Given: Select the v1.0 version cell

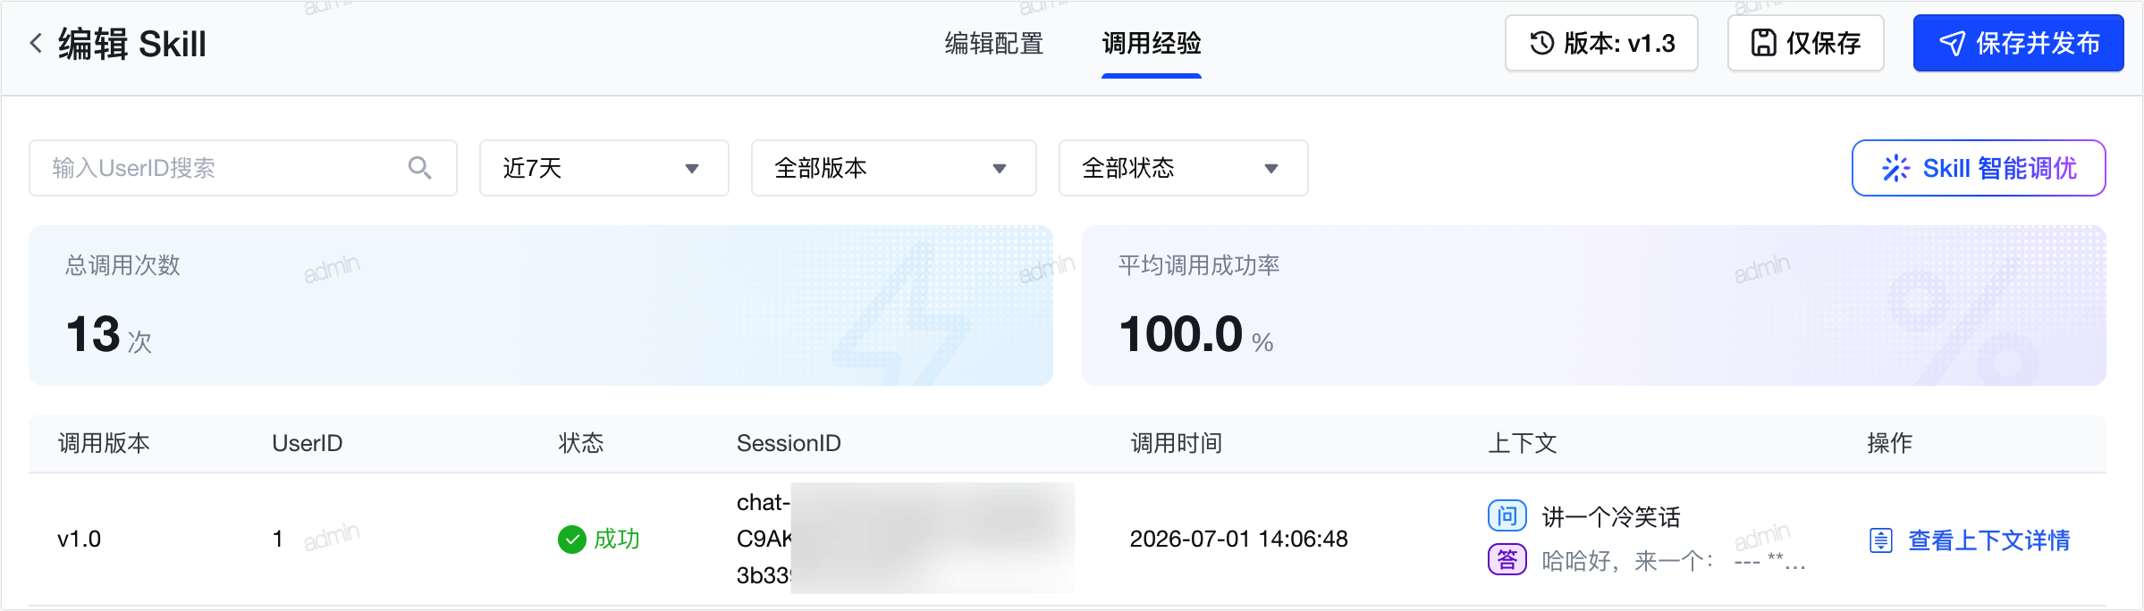Looking at the screenshot, I should tap(79, 540).
